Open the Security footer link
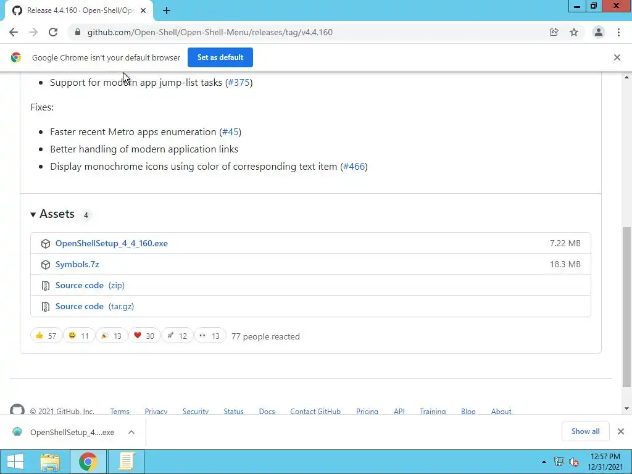This screenshot has width=632, height=474. (x=196, y=412)
